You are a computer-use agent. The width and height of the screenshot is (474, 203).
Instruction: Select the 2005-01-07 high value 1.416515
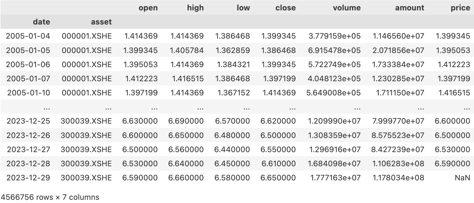coord(188,79)
